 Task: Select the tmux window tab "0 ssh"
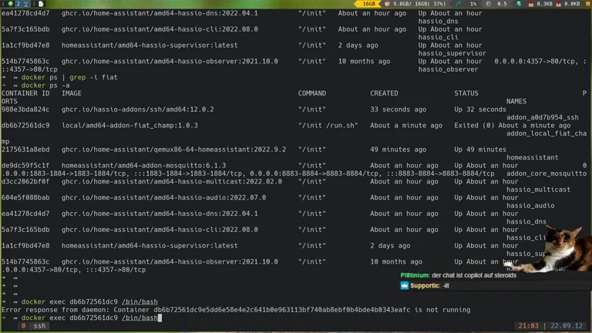click(33, 326)
